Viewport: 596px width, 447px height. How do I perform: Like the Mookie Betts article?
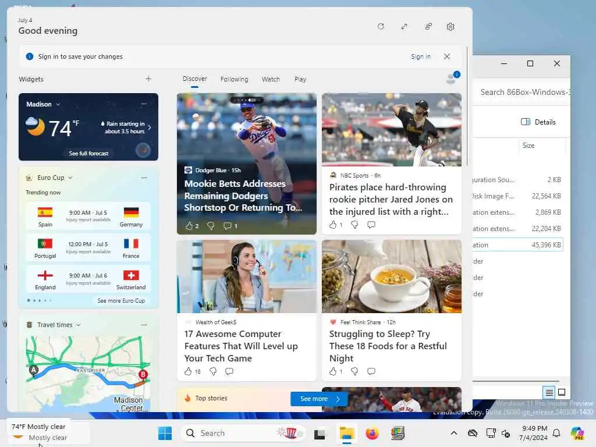189,226
